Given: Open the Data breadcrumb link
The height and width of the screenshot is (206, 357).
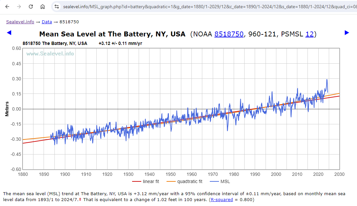Looking at the screenshot, I should click(x=47, y=22).
